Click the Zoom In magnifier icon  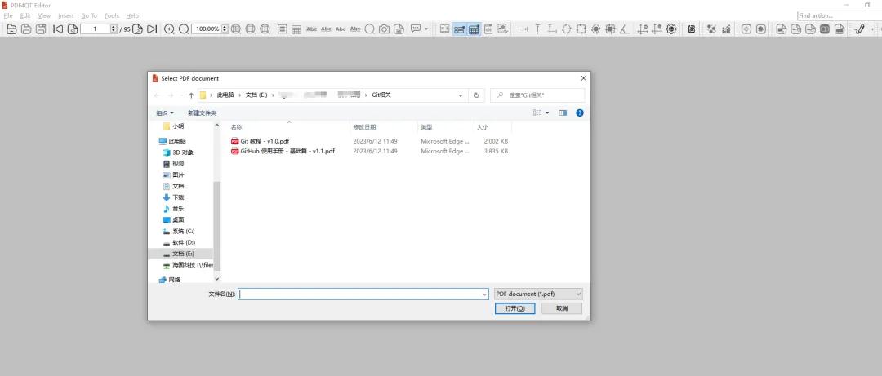click(169, 29)
